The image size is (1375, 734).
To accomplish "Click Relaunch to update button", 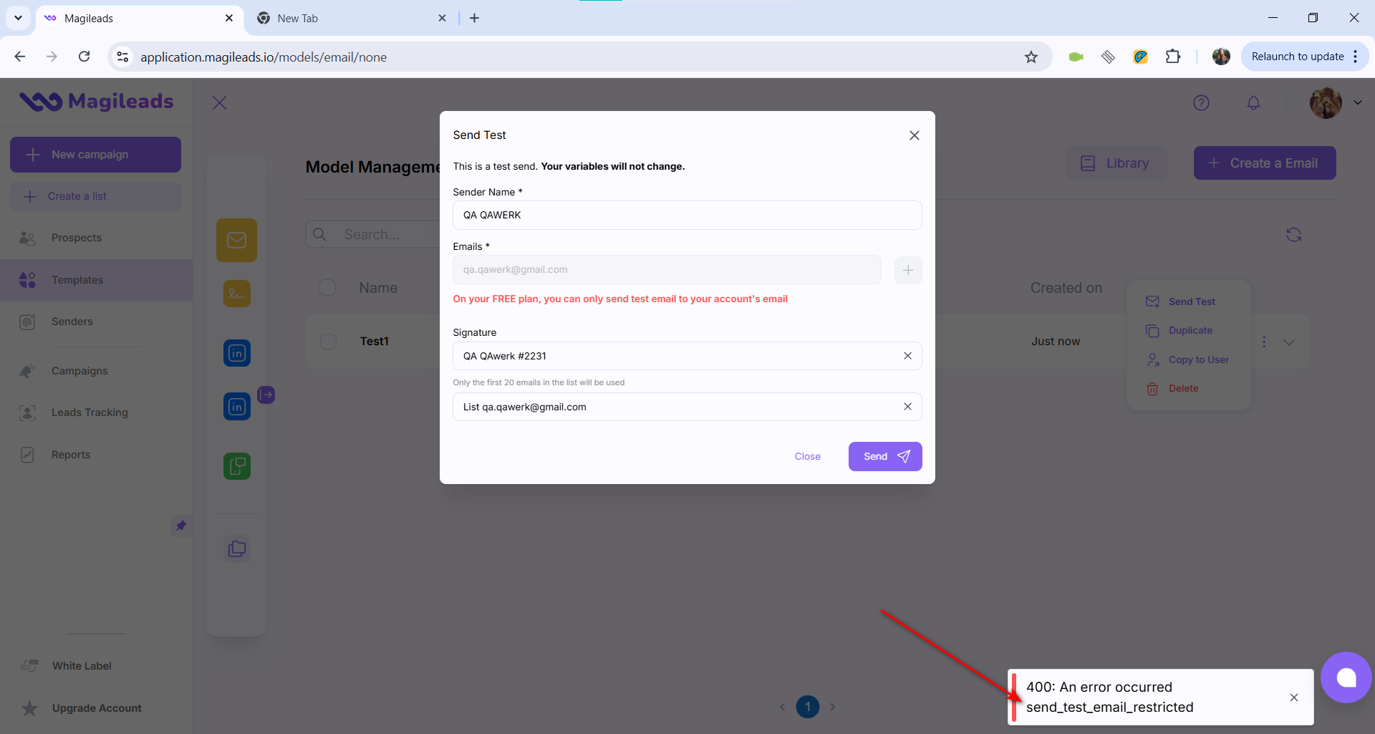I will click(1304, 57).
